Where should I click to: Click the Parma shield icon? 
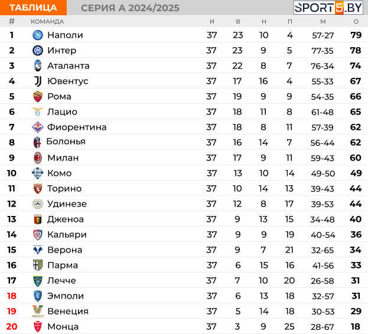pos(38,265)
